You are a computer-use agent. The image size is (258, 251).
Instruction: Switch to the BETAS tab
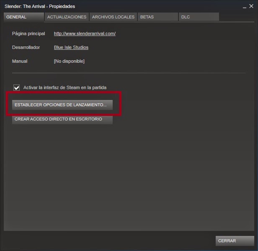coord(158,17)
